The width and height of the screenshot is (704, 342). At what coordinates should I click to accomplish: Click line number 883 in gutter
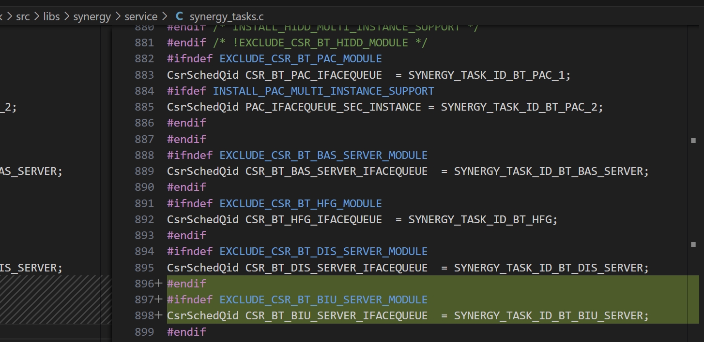144,75
